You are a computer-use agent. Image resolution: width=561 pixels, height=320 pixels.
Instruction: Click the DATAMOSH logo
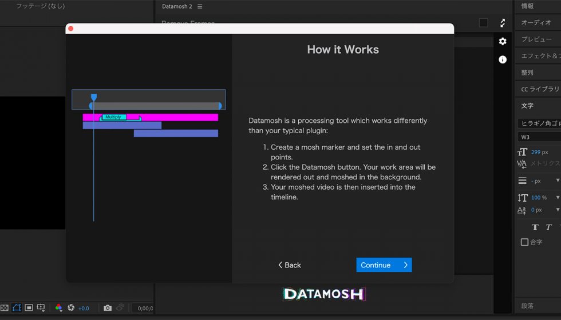(x=324, y=294)
